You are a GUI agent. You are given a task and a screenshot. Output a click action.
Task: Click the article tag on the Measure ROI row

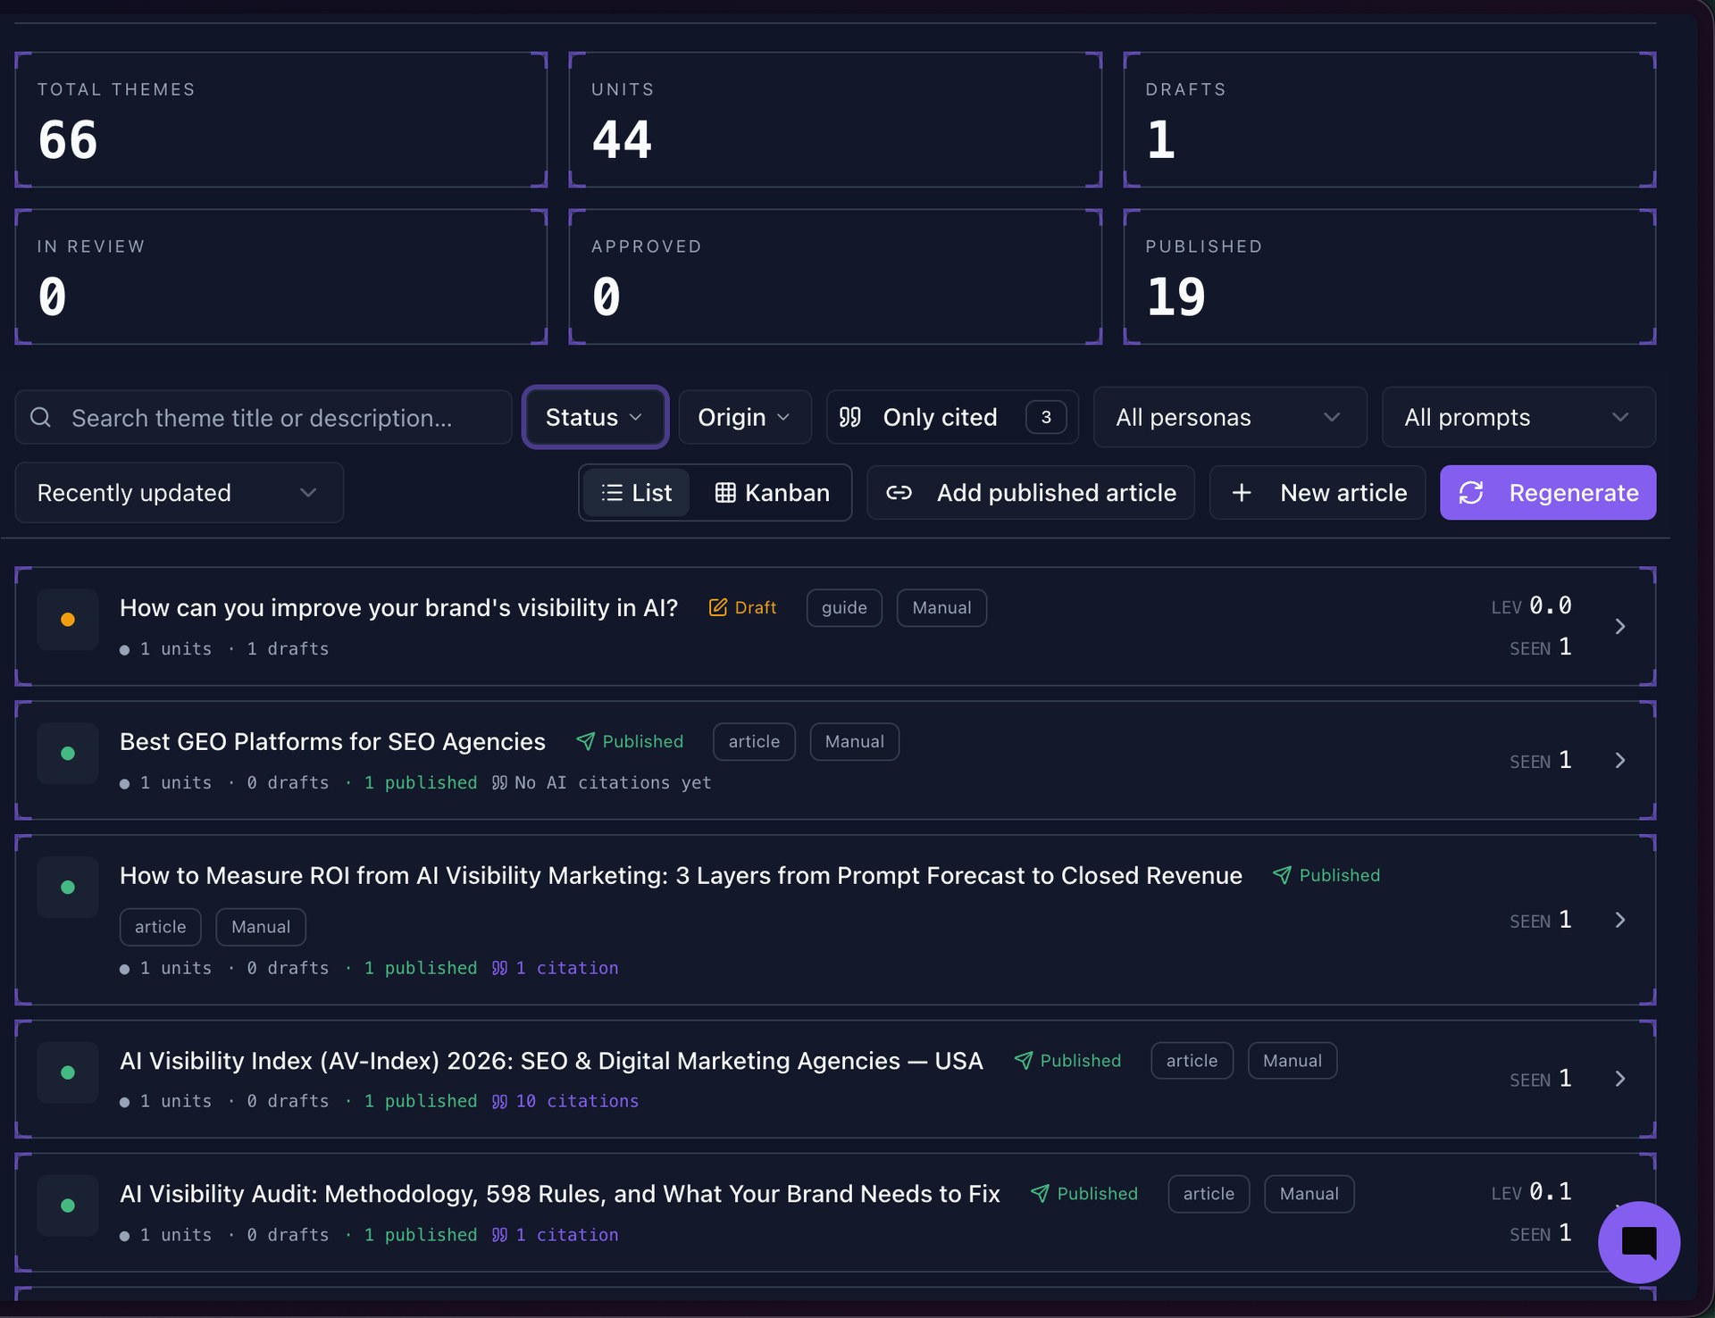point(161,927)
